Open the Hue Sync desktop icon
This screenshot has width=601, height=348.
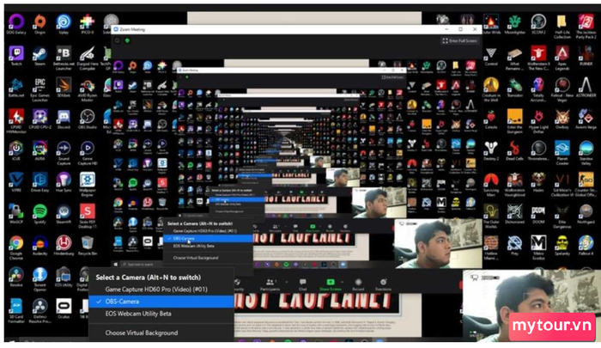(64, 182)
